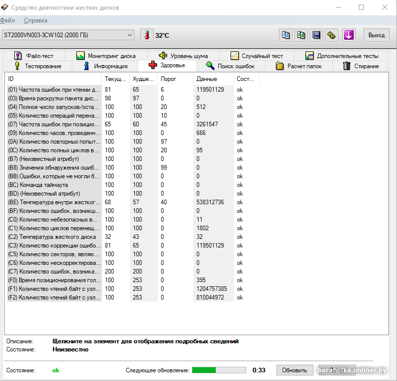Copy text info to clipboard icon

pyautogui.click(x=286, y=35)
